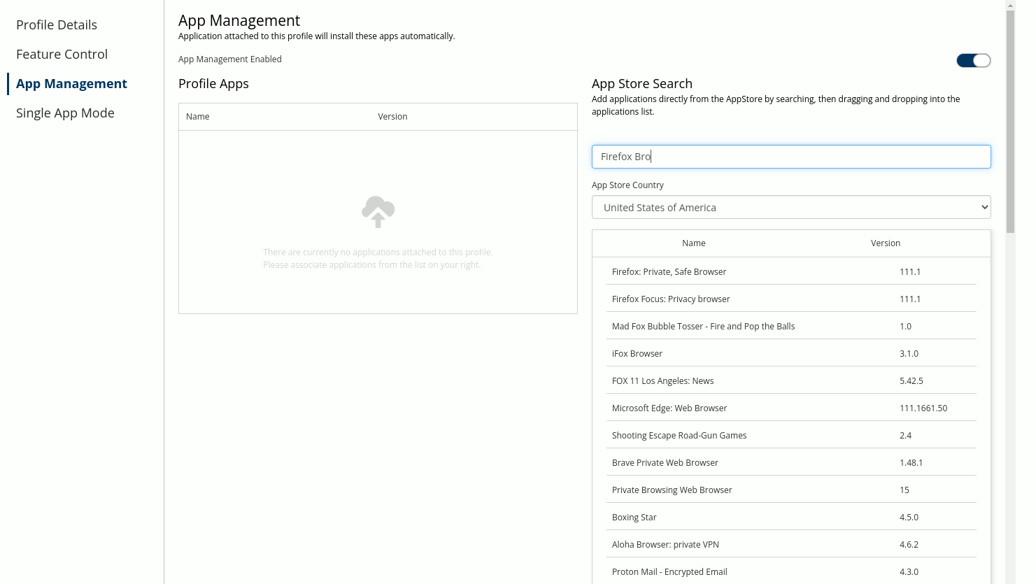
Task: Click the iFox Browser search result
Action: tap(637, 353)
